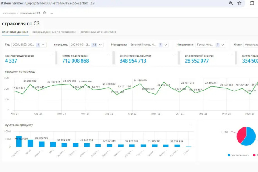Open the breadcrumb three-dots more menu
This screenshot has height=172, width=258.
point(51,13)
